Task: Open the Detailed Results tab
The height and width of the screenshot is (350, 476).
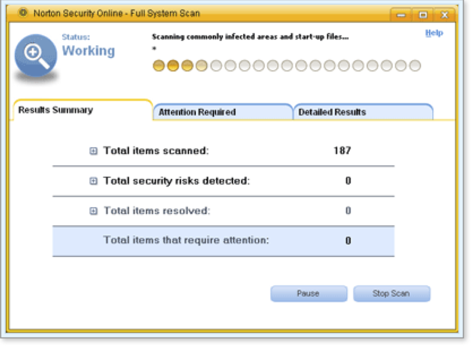Action: click(x=363, y=112)
